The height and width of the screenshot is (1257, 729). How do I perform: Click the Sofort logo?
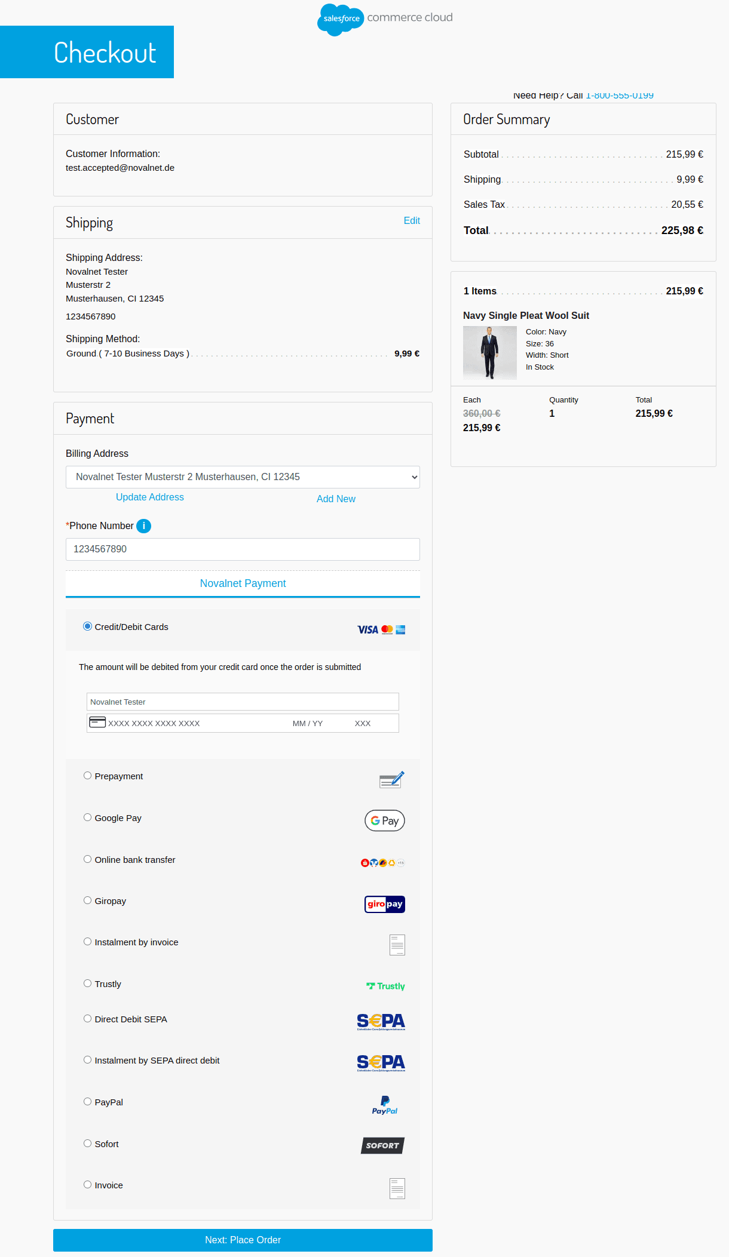point(383,1145)
